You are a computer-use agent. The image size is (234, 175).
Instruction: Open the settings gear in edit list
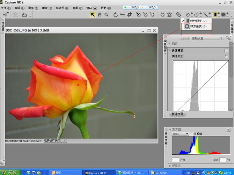pos(228,38)
